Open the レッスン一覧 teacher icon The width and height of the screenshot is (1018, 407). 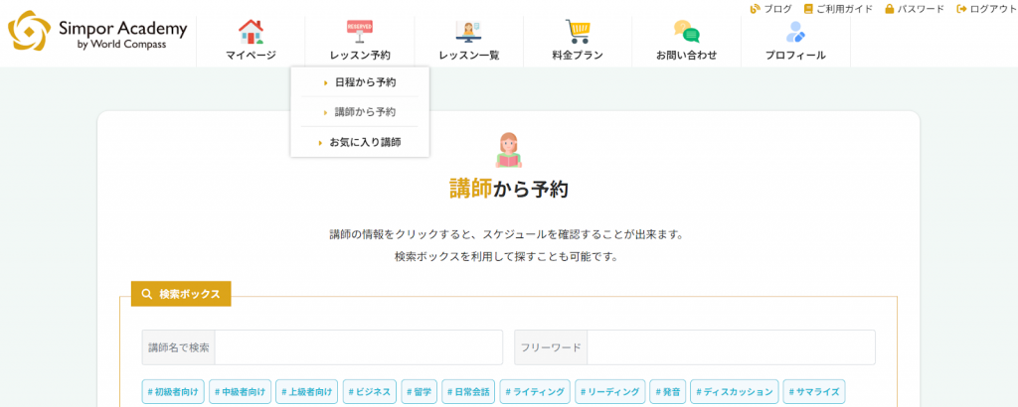468,32
